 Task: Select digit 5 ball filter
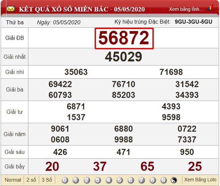point(120,180)
